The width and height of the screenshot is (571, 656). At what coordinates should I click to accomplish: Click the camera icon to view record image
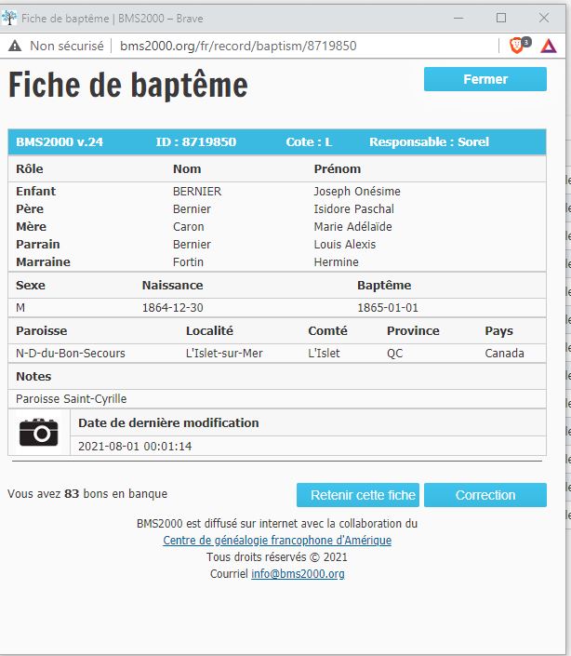pos(38,432)
